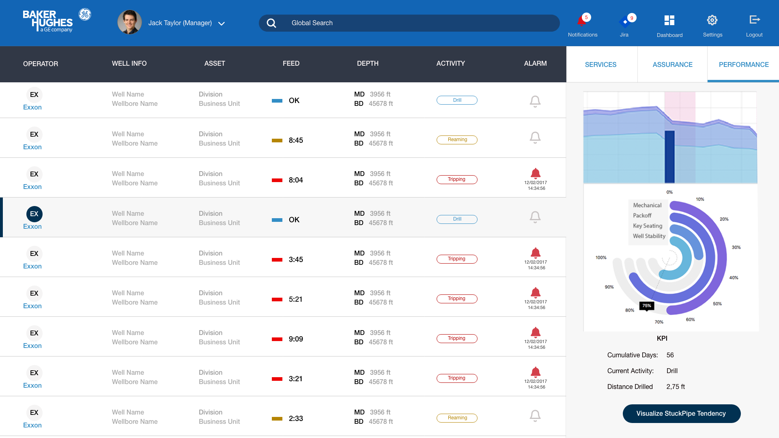Expand Jack Taylor user menu chevron
Screen dimensions: 779x438
coord(222,24)
